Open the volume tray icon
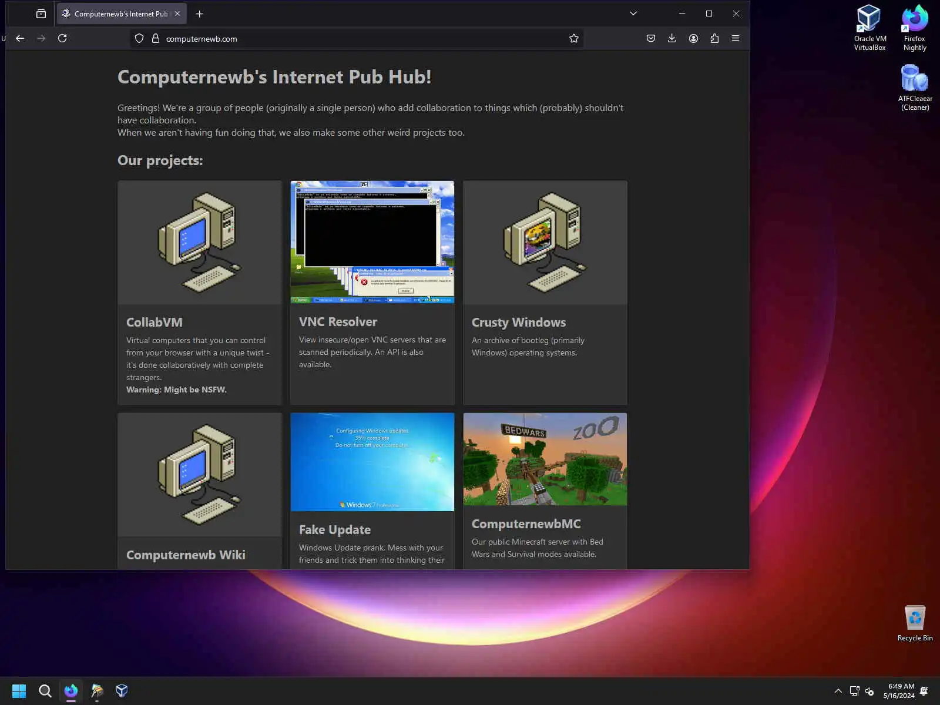 pos(869,691)
